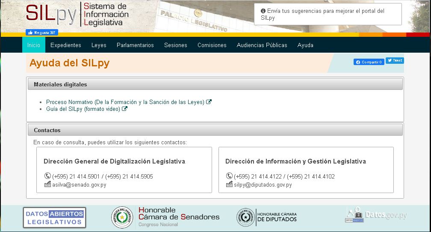Click the external link icon after Guía del SILpy
Screen dimensions: 431x232
(124, 109)
